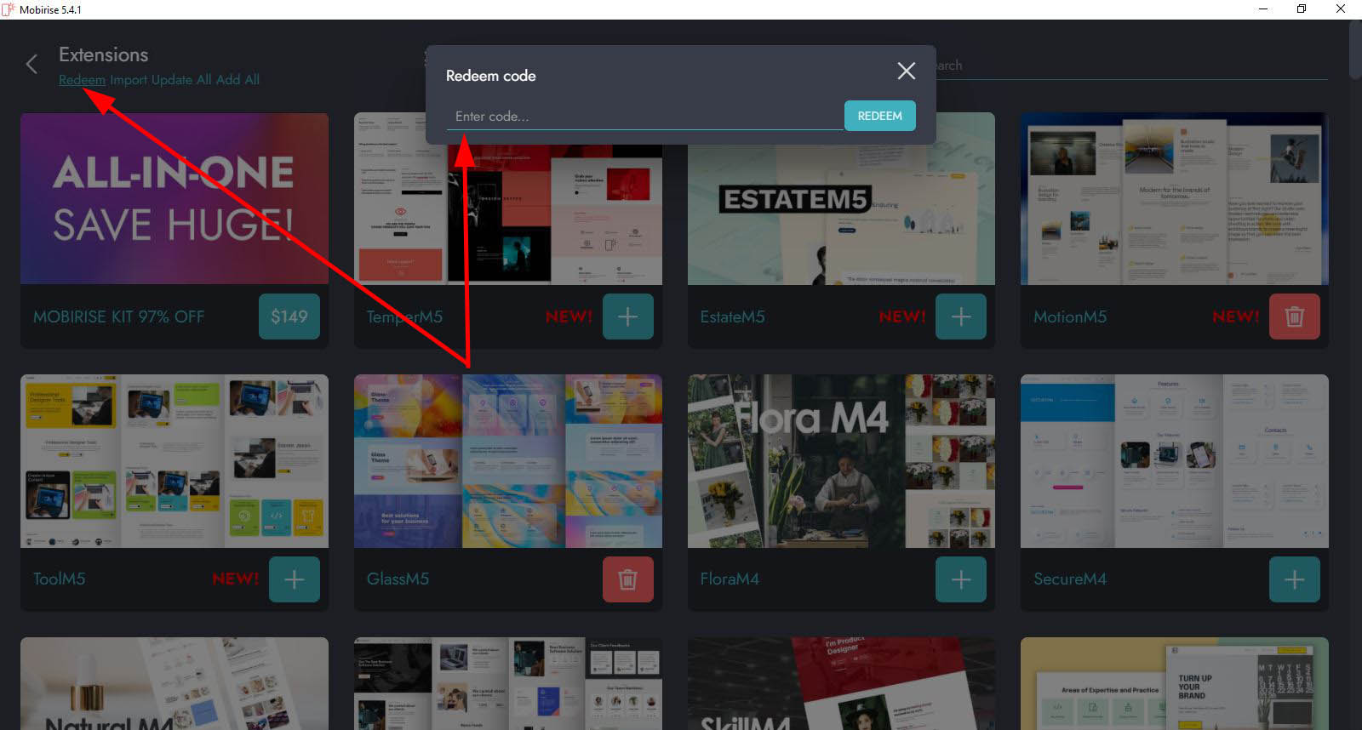The image size is (1362, 730).
Task: Click the Enter code input field
Action: (x=644, y=117)
